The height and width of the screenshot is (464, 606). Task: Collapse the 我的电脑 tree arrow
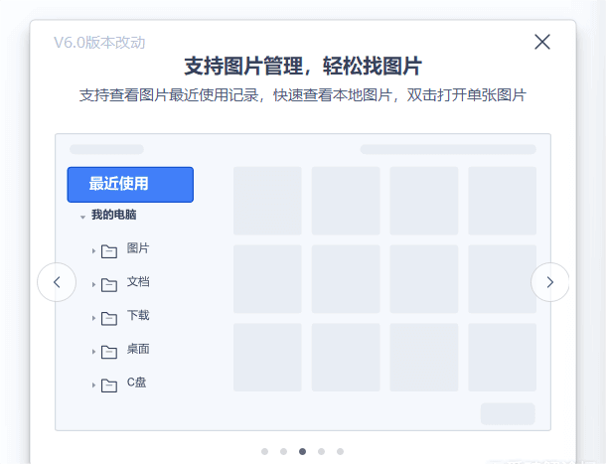tap(82, 217)
